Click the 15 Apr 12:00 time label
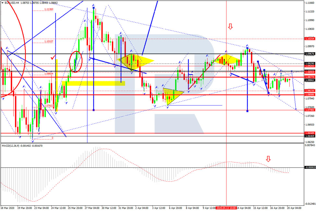 [261, 208]
